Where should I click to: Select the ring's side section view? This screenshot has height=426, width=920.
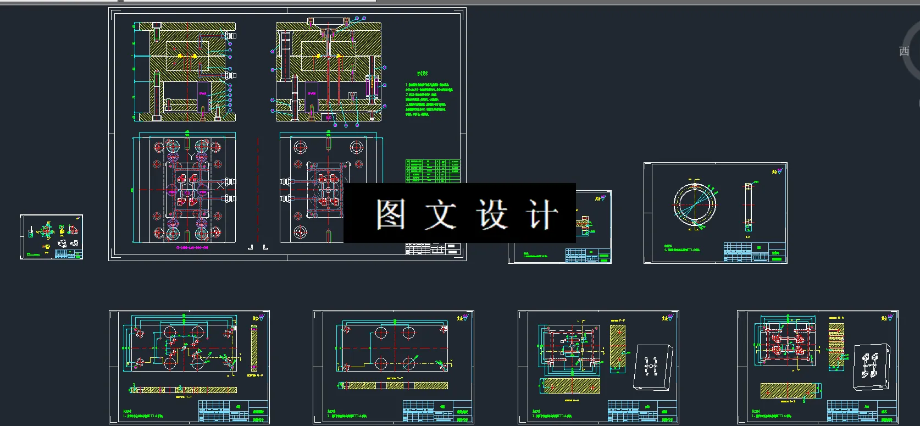pos(749,207)
